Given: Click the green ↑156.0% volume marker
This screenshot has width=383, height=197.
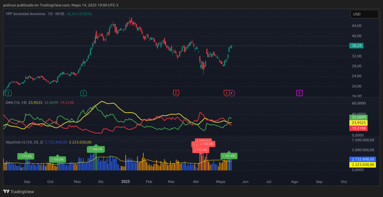Looking at the screenshot, I should pos(57,160).
